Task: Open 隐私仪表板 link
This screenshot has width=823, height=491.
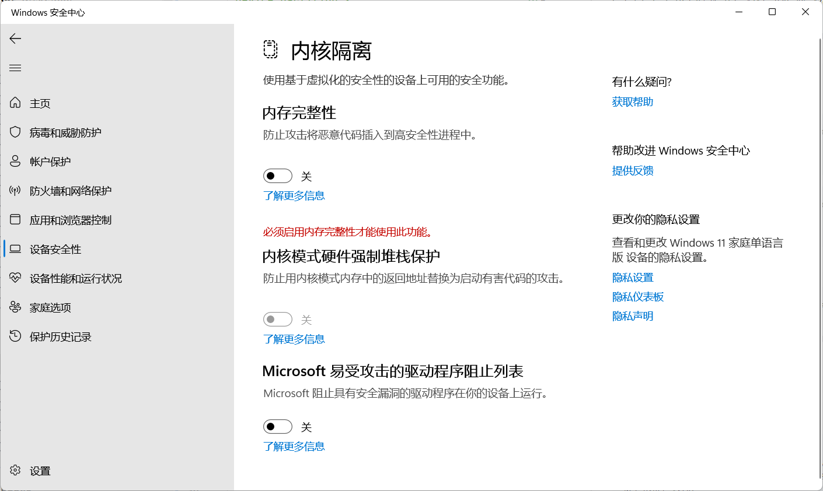Action: tap(636, 296)
